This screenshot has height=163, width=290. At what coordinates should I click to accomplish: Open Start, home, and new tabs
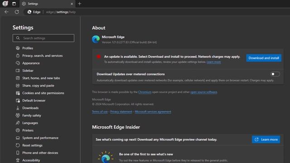tap(41, 78)
